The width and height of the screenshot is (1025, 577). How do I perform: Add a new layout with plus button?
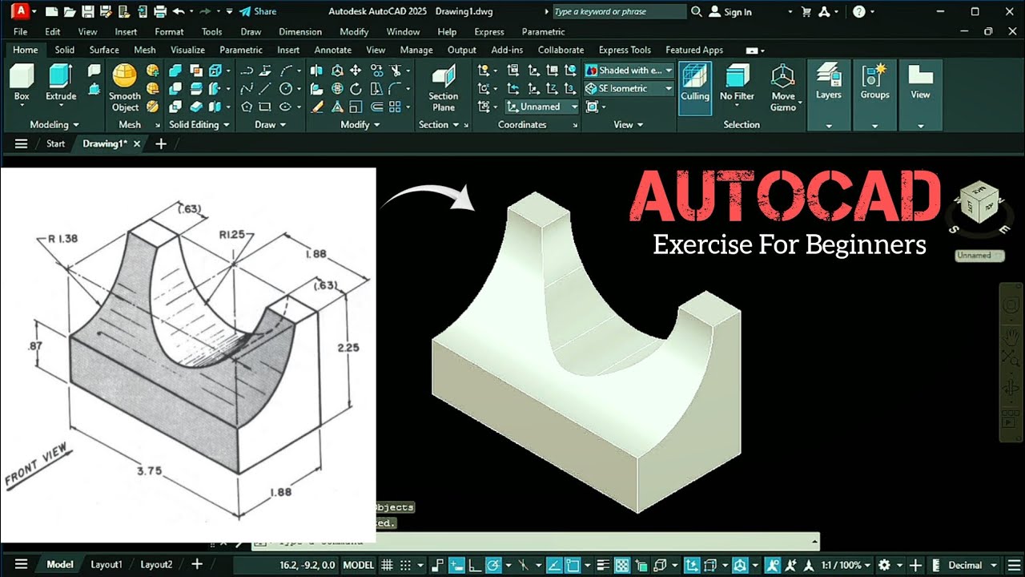[197, 565]
